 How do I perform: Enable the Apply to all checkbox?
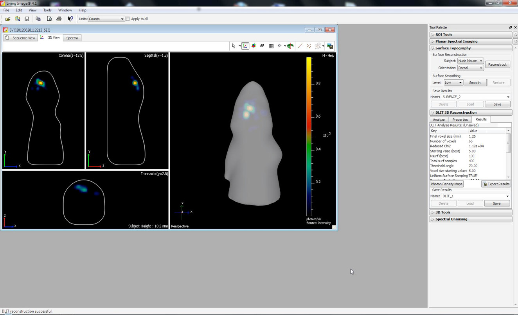pyautogui.click(x=128, y=19)
